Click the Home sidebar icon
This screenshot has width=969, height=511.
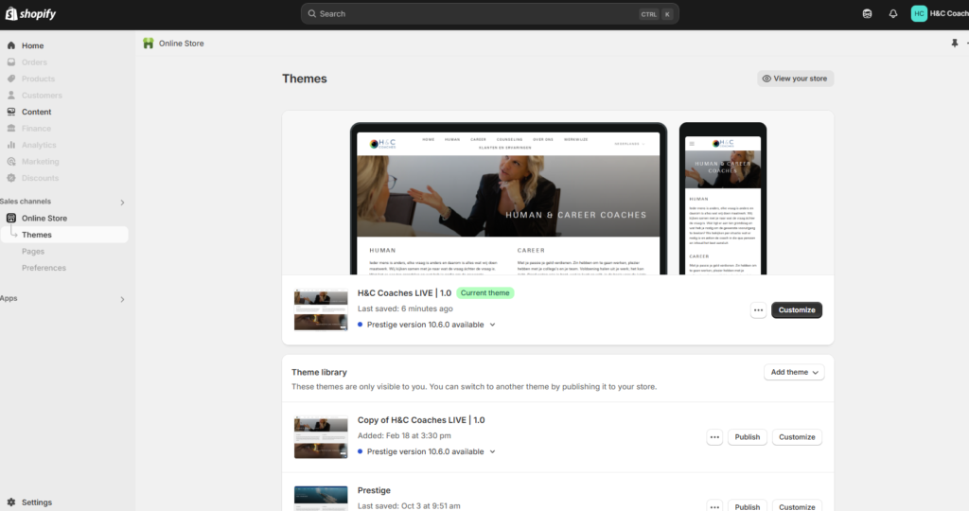[x=11, y=45]
